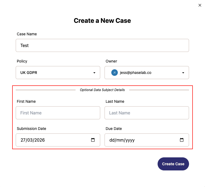This screenshot has width=205, height=187.
Task: Open owner selector showing jess@phaselab.co
Action: click(x=147, y=73)
